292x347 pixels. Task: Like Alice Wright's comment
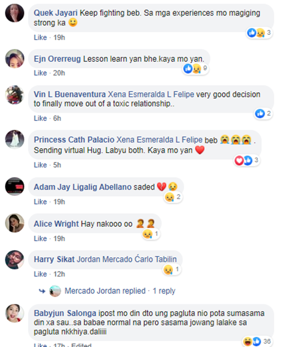40,238
